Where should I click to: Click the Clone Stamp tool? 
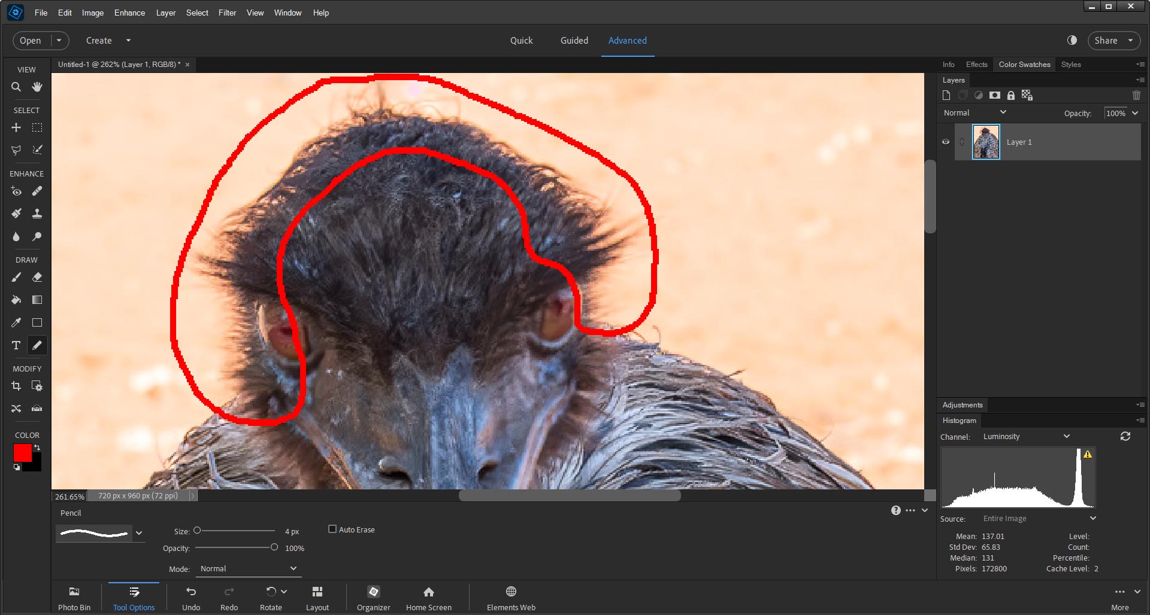tap(37, 214)
